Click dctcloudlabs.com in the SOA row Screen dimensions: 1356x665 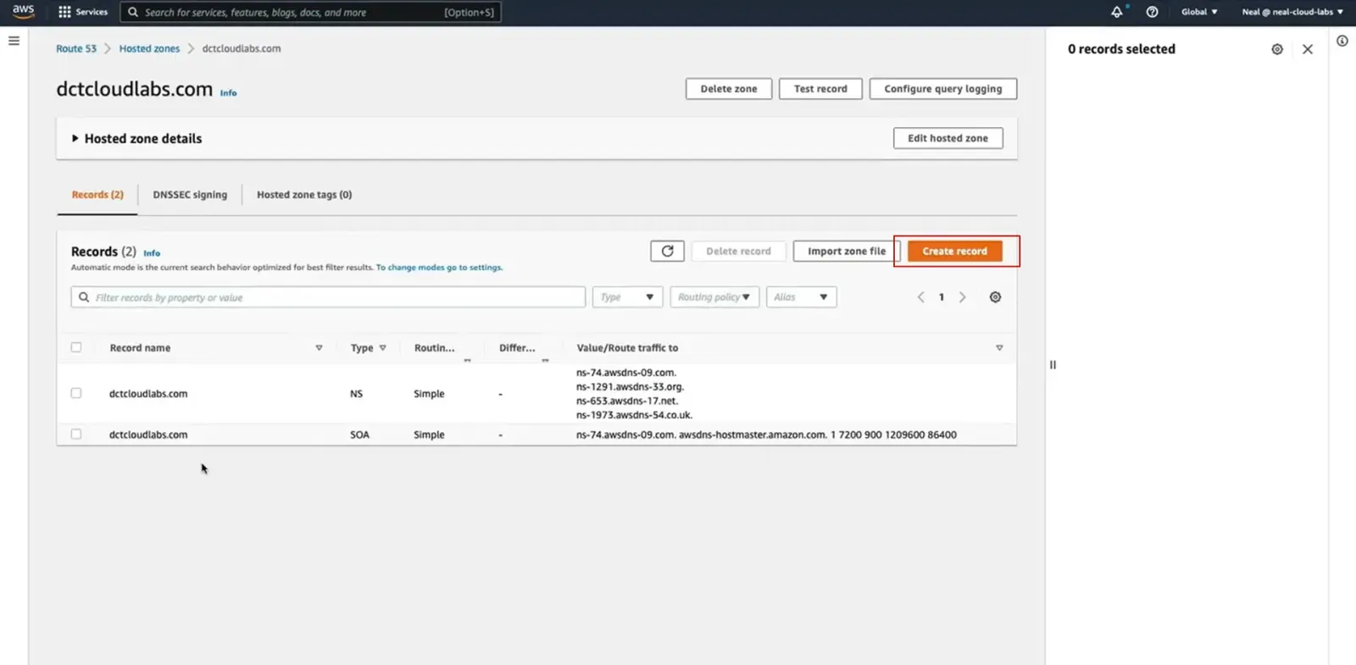(148, 435)
